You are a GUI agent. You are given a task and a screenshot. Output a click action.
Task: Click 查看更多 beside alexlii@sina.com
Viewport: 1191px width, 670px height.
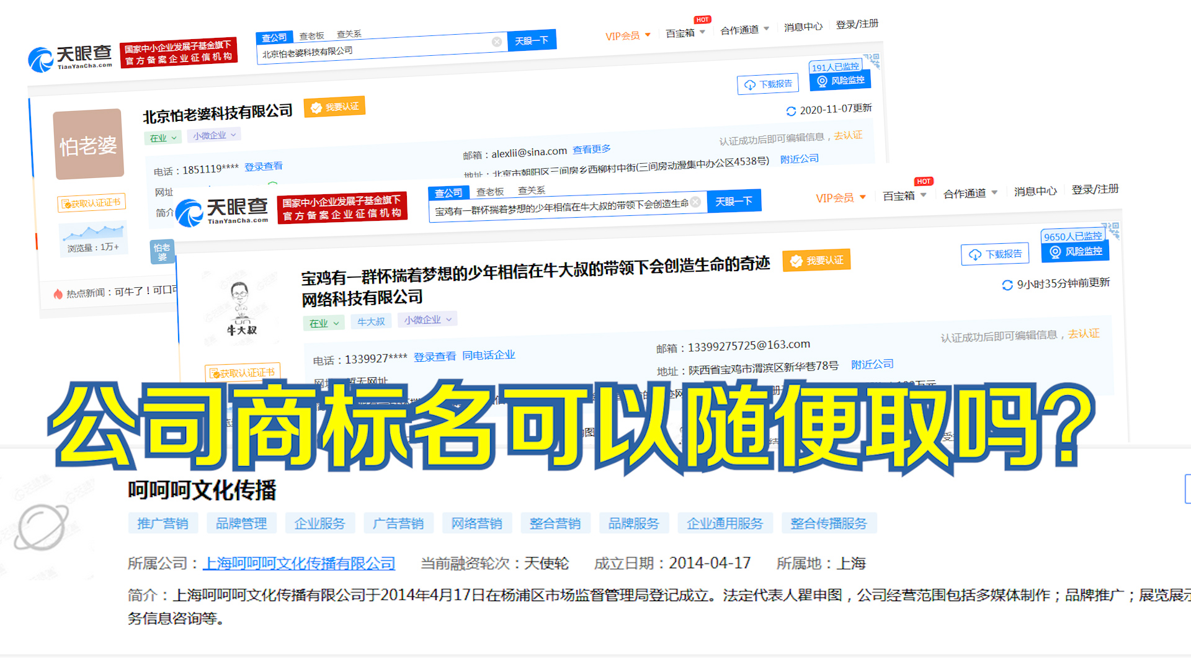tap(592, 149)
